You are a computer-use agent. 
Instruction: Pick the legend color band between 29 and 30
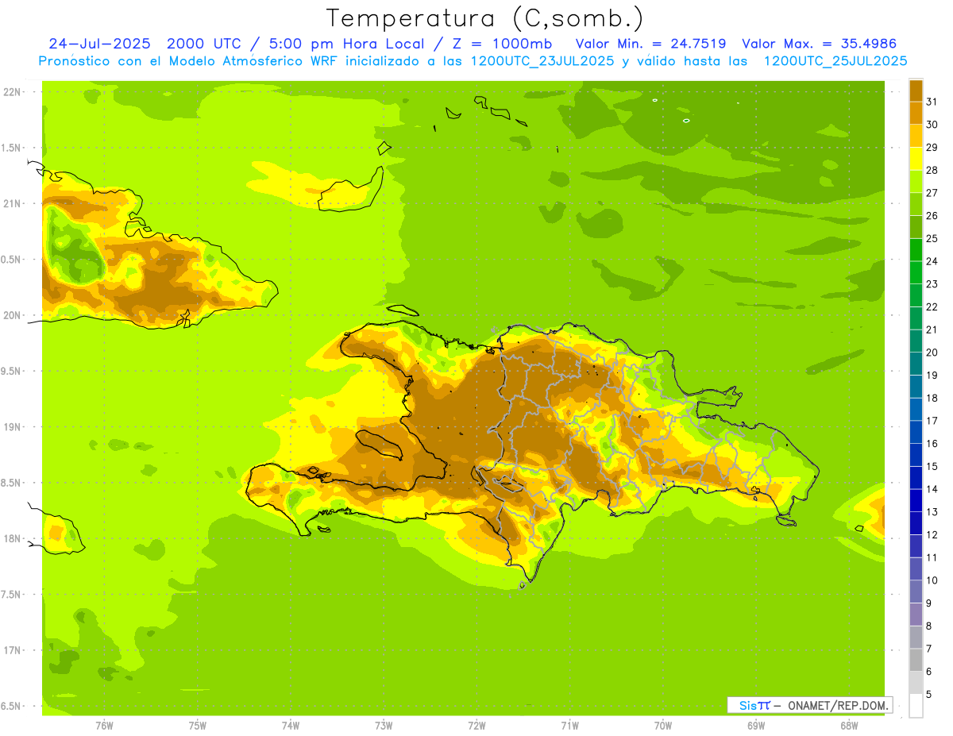pyautogui.click(x=916, y=136)
